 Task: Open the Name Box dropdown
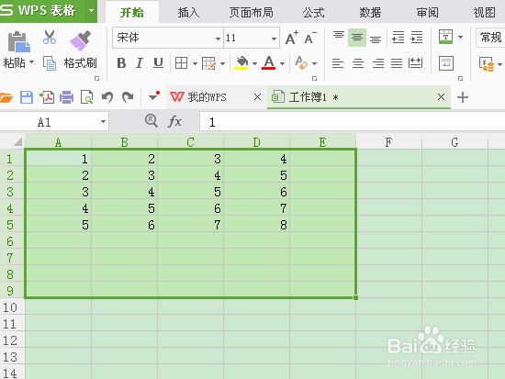point(103,122)
